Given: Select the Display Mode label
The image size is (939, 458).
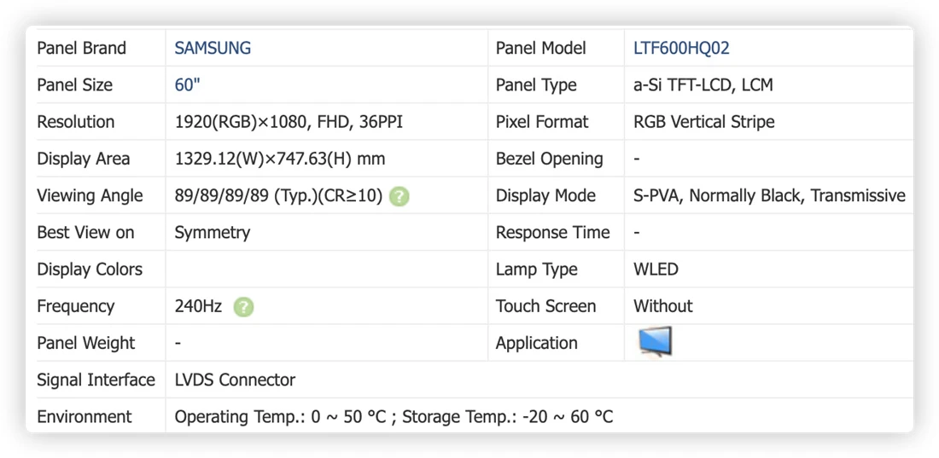Looking at the screenshot, I should [545, 196].
